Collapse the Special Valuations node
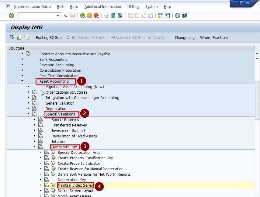Screen dimensions: 260x197 point(28,114)
